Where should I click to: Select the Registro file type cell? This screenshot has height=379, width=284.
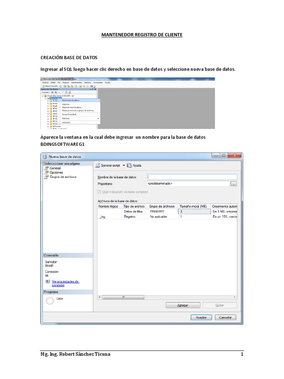(x=135, y=217)
